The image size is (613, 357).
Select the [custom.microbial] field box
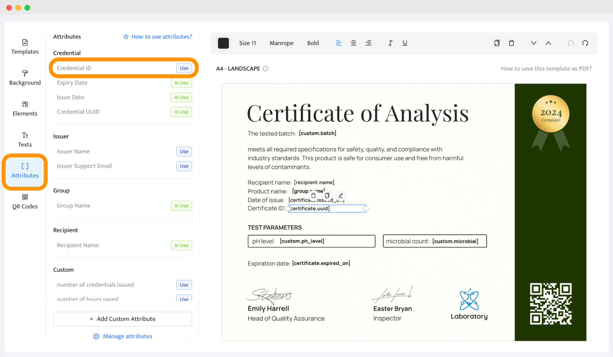435,241
